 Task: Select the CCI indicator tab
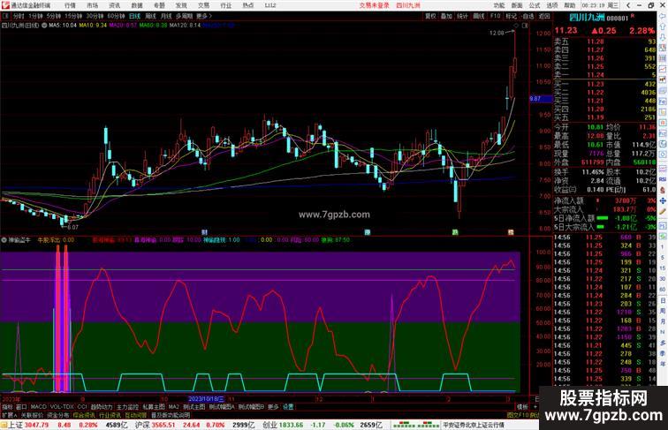pos(82,407)
